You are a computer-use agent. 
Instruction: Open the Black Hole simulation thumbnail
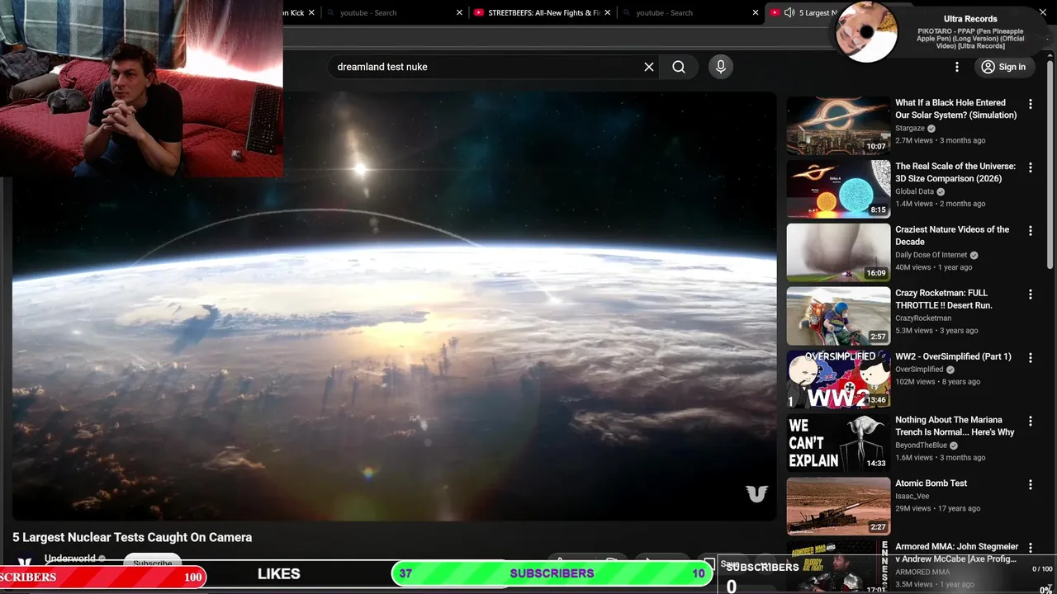(838, 125)
